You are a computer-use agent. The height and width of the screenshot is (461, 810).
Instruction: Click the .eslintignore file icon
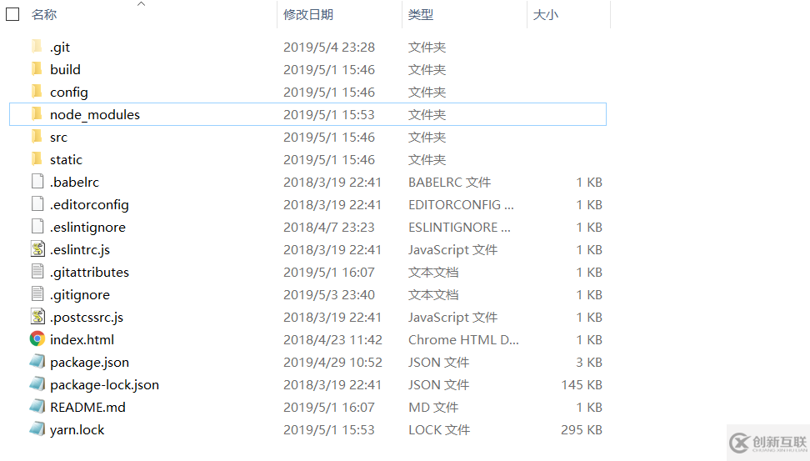coord(37,227)
